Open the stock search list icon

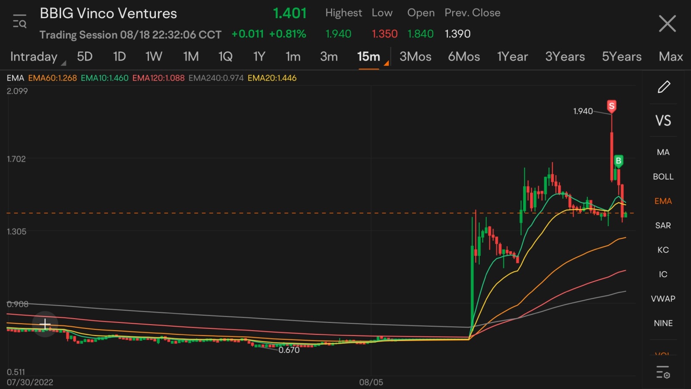(19, 21)
